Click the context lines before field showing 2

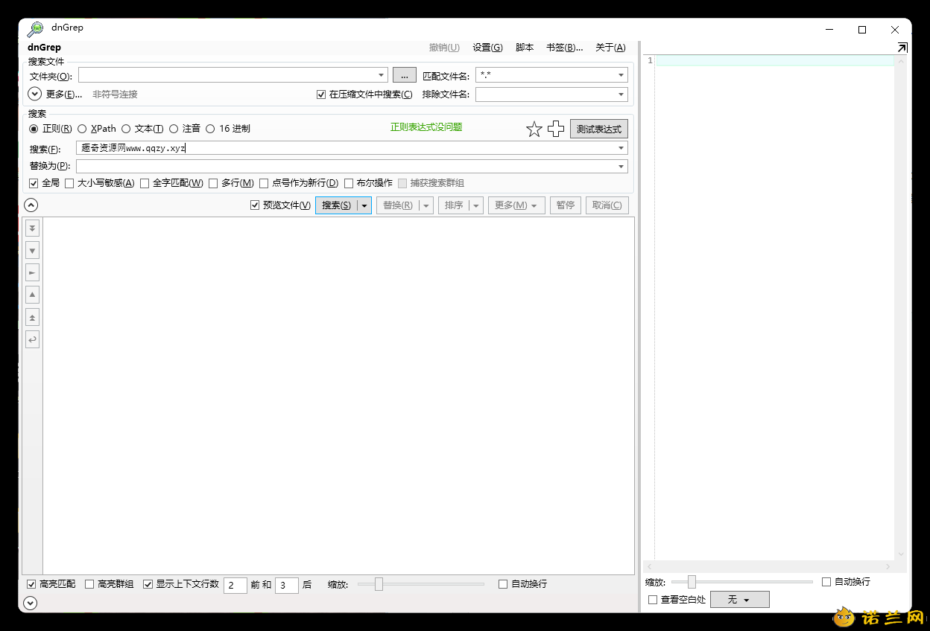(x=235, y=586)
